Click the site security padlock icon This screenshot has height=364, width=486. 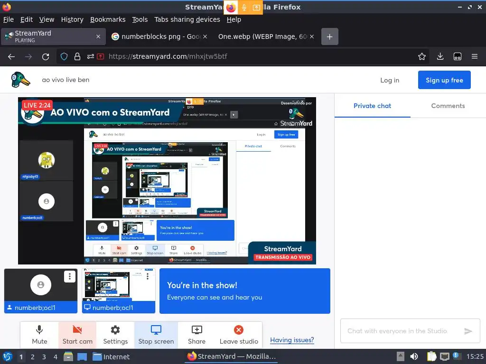tap(77, 57)
